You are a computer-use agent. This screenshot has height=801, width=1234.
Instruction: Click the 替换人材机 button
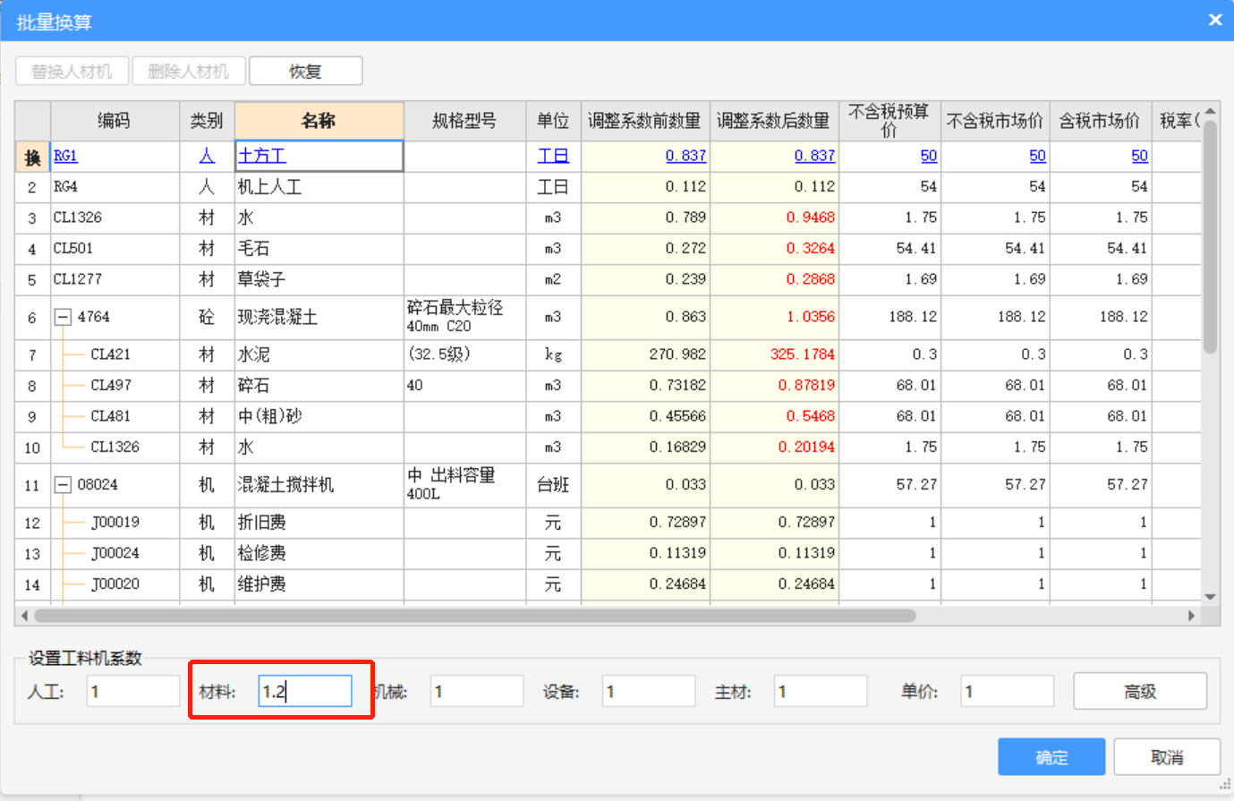(x=72, y=70)
